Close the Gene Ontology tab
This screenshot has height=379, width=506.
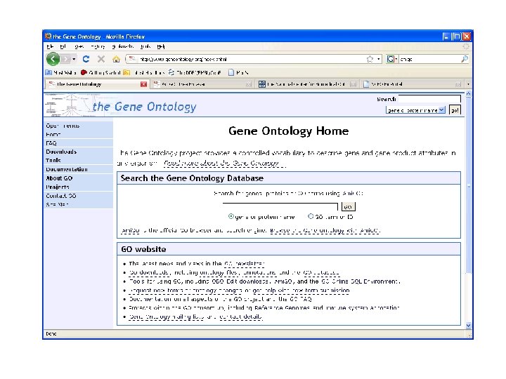(143, 84)
